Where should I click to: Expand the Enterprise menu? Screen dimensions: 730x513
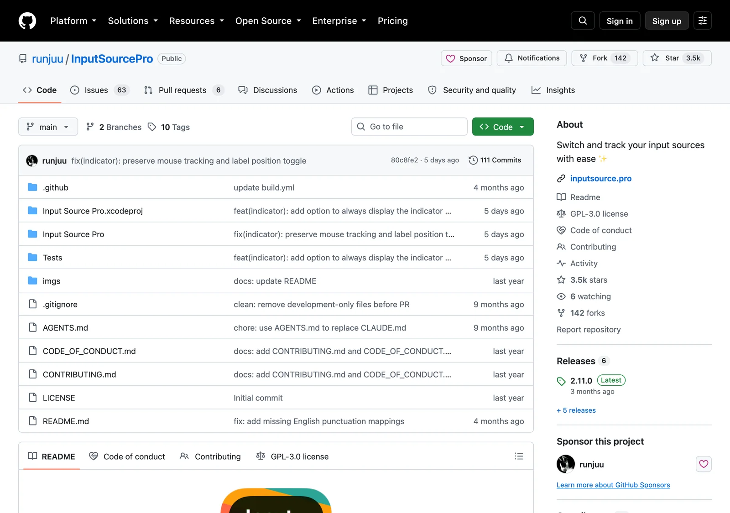click(339, 21)
